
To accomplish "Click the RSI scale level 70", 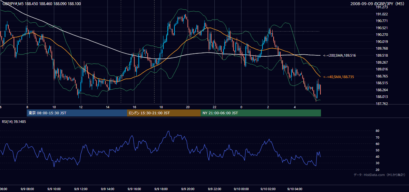I will pos(377,137).
